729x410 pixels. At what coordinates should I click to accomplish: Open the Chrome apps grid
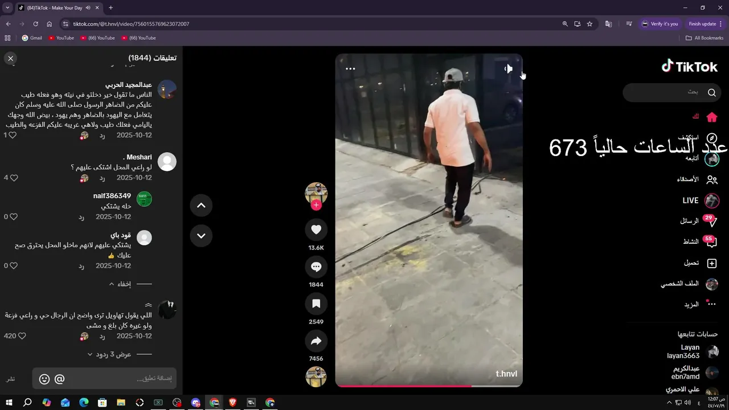point(7,38)
